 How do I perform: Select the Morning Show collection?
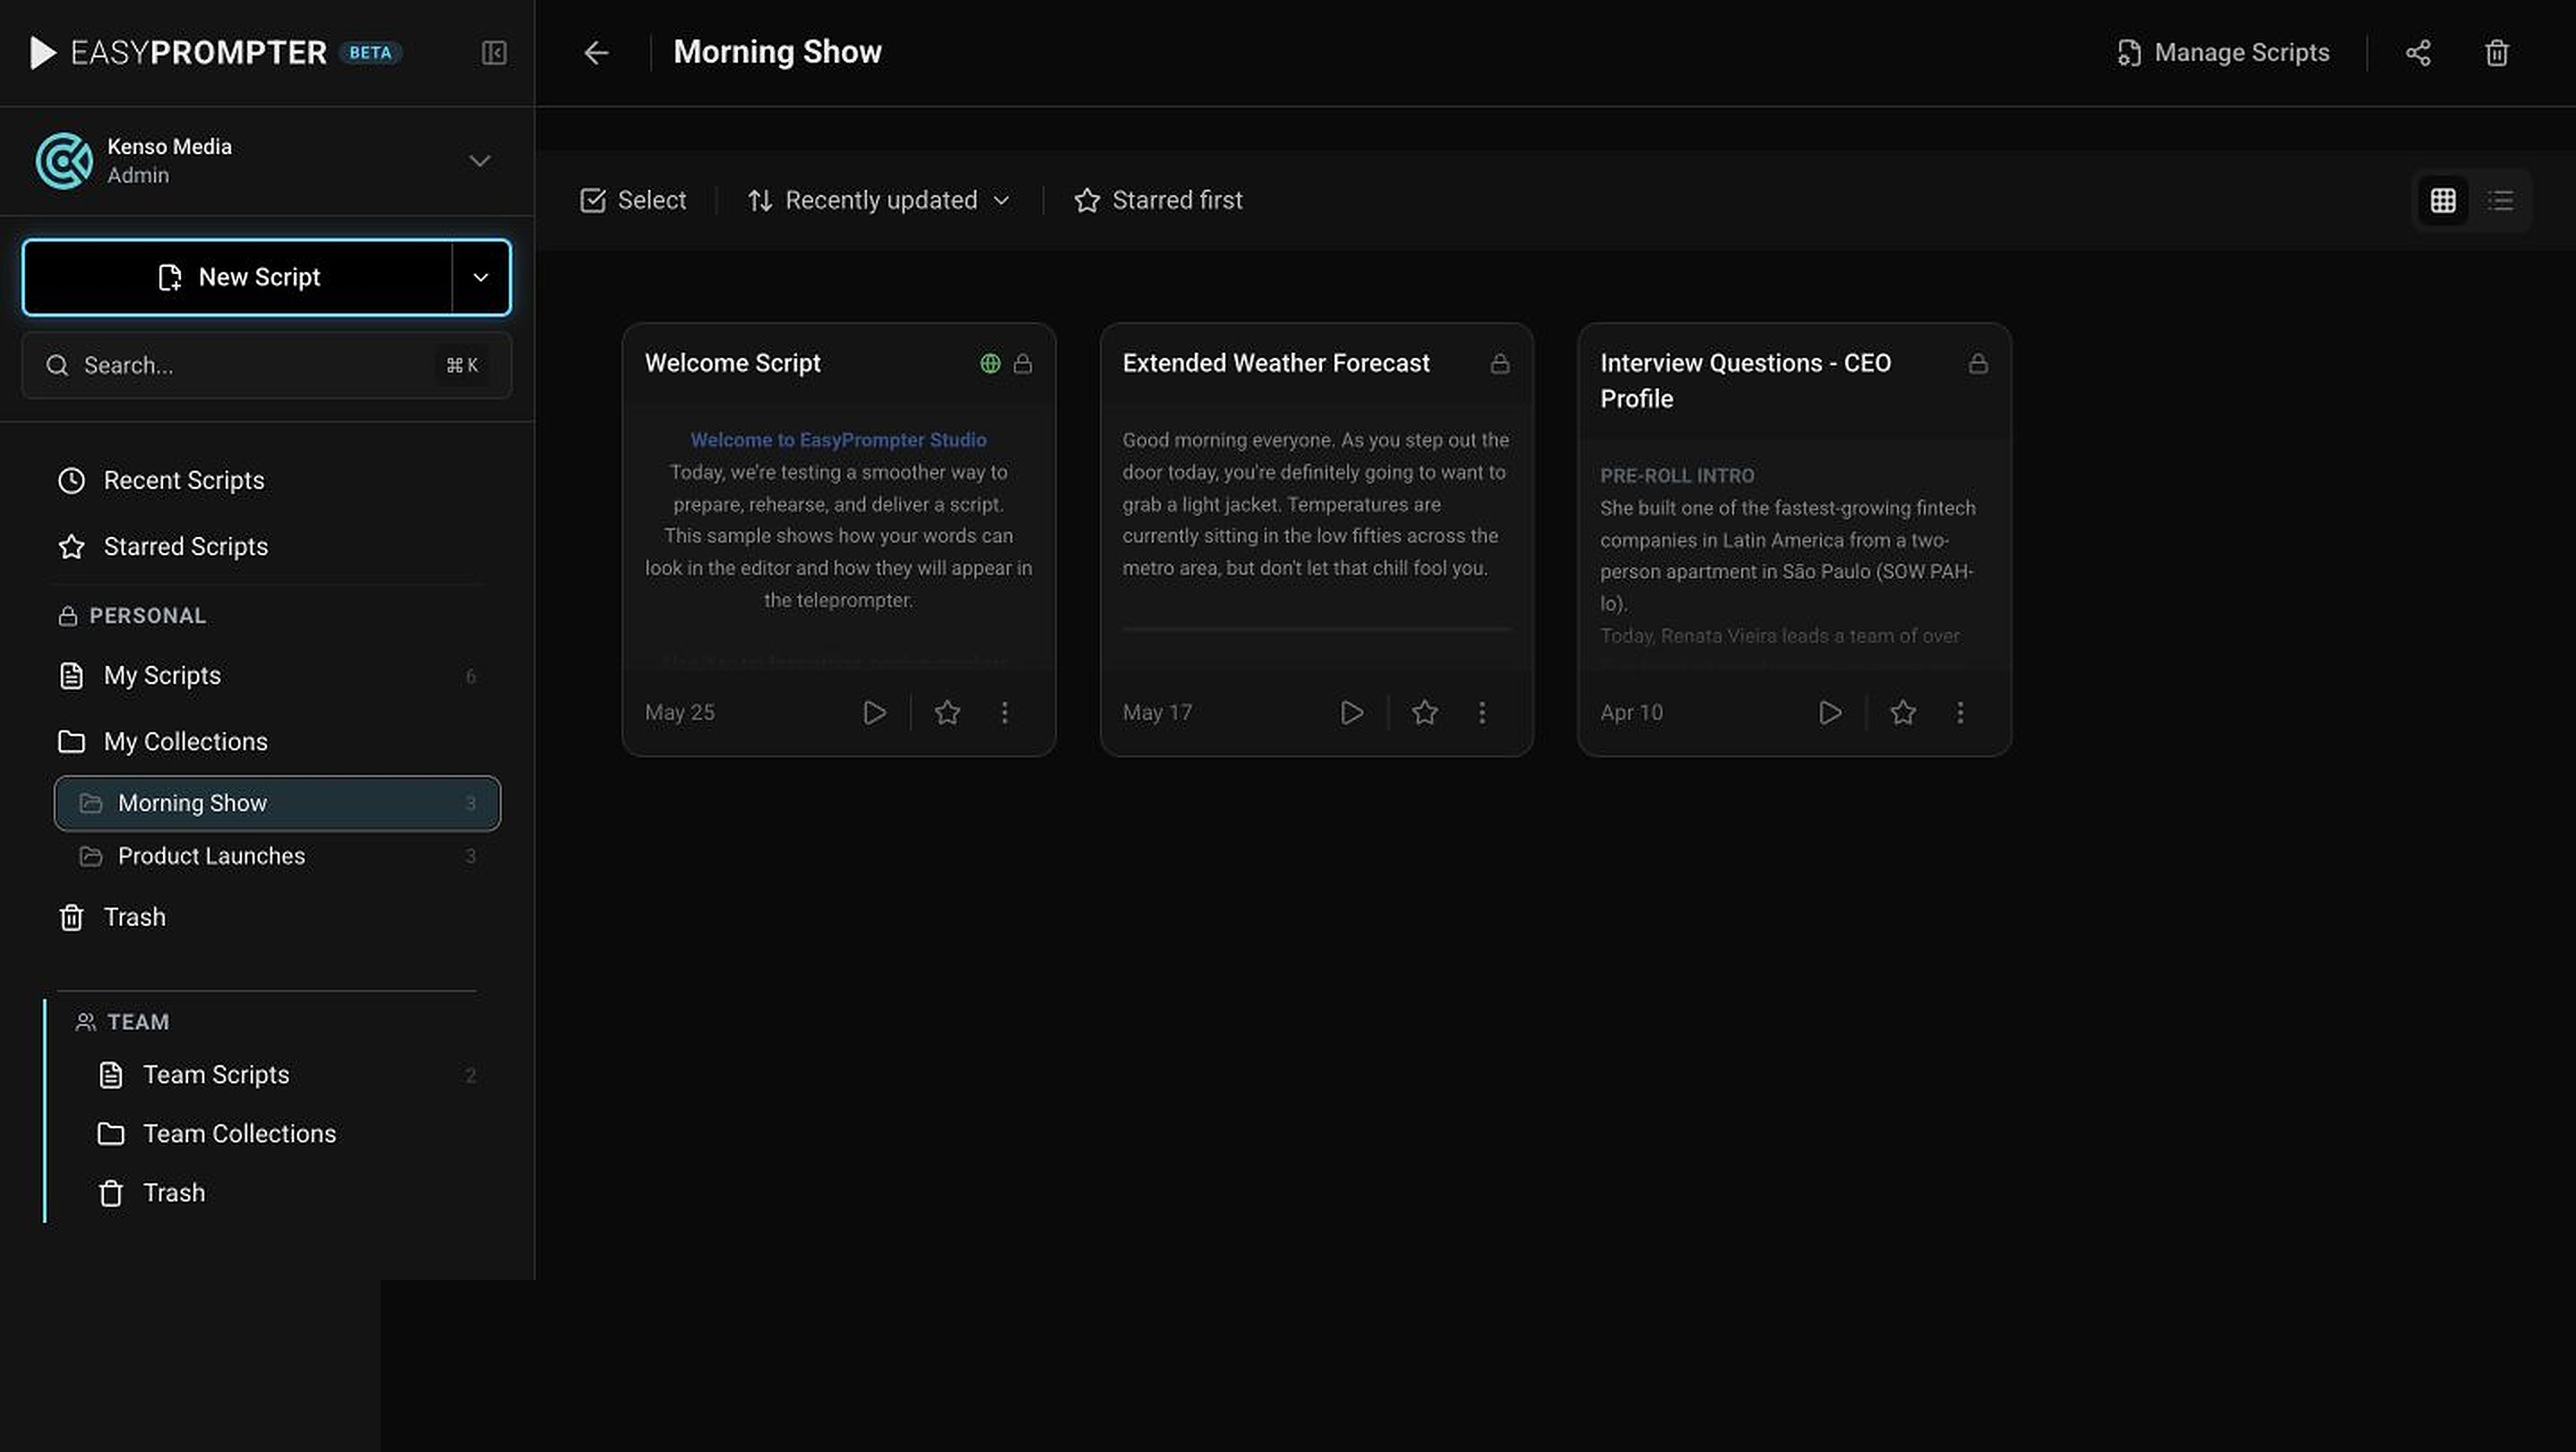pyautogui.click(x=277, y=804)
